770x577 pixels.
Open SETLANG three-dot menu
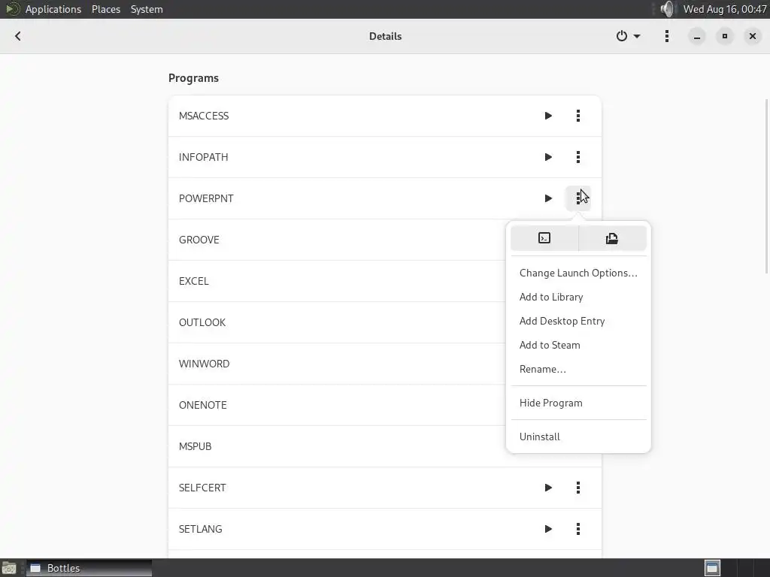point(578,529)
